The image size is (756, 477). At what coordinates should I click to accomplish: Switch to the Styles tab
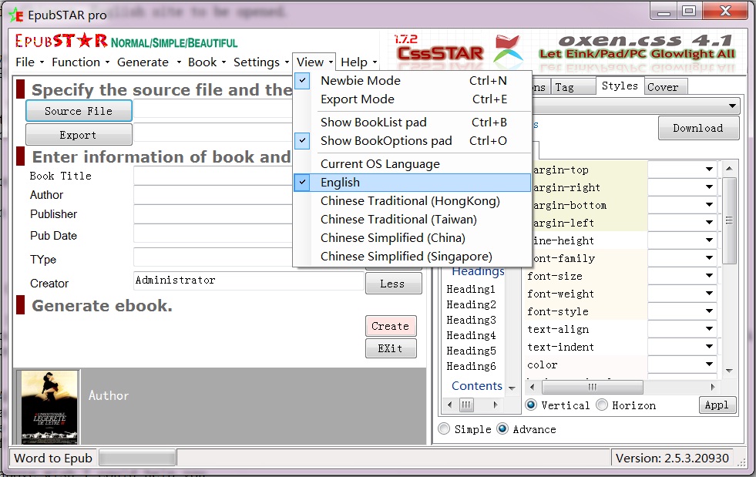click(x=620, y=86)
